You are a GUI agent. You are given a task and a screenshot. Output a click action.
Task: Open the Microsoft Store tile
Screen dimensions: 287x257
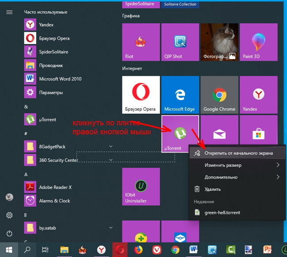tap(259, 130)
